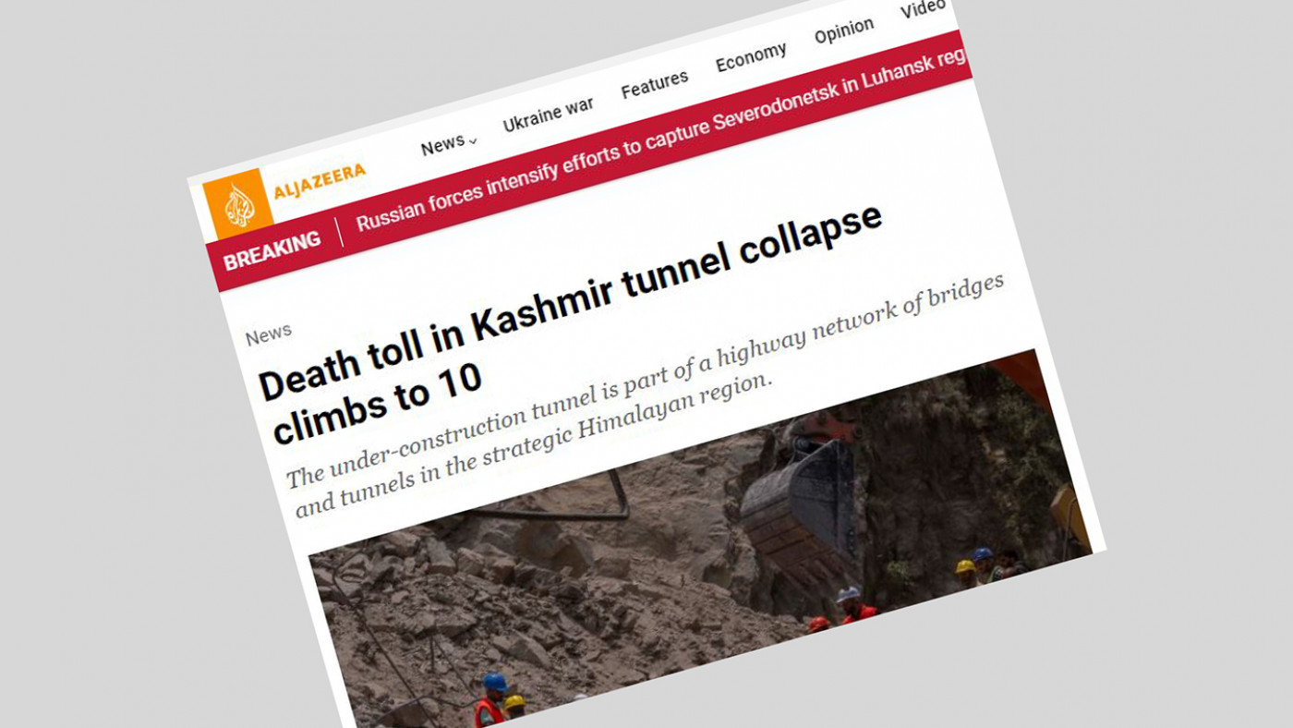Open the News menu item
The width and height of the screenshot is (1293, 728).
click(443, 145)
